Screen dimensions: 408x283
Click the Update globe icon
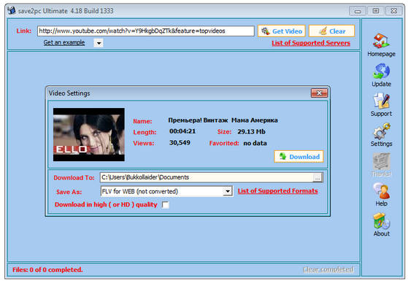point(381,71)
